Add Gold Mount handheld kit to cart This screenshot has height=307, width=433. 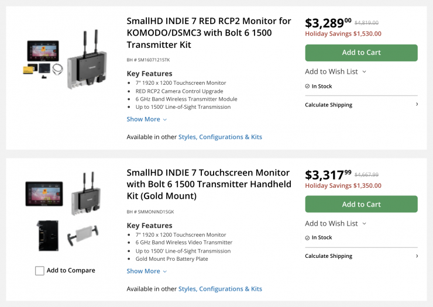361,204
